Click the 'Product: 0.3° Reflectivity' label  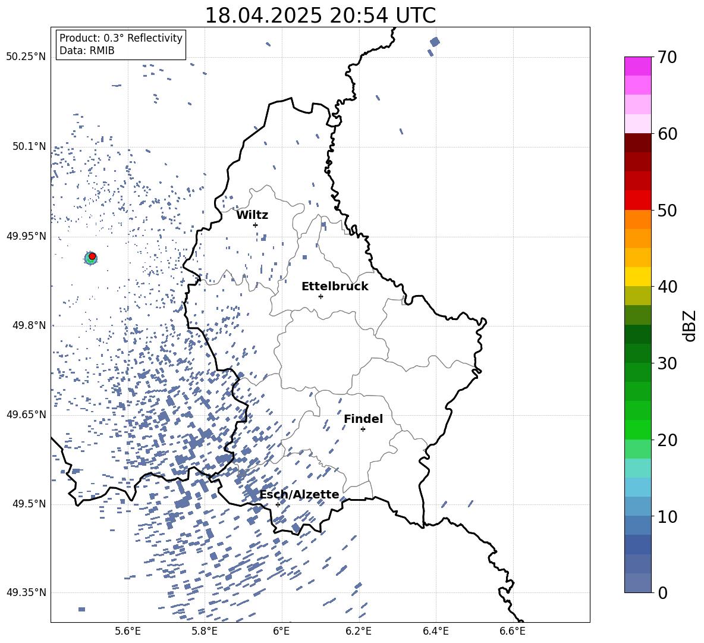coord(121,38)
